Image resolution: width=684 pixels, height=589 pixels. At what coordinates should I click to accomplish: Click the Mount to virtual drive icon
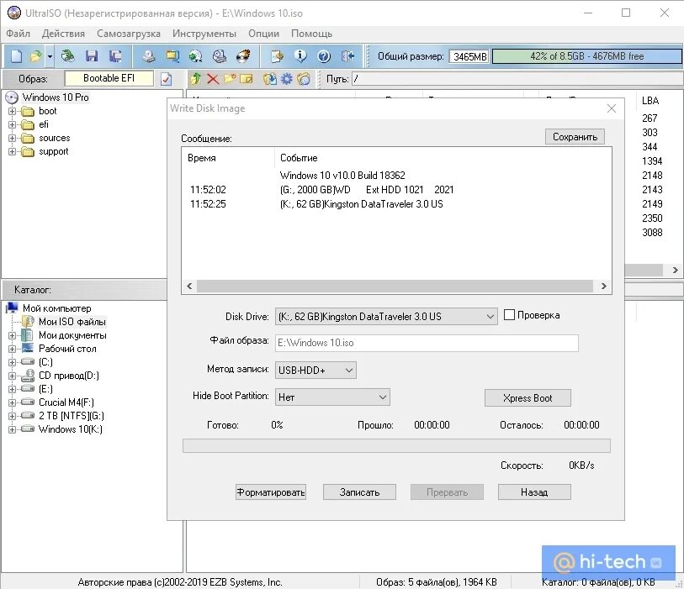220,56
